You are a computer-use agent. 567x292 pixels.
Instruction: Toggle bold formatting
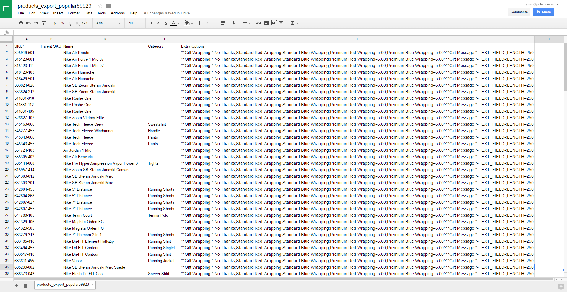(151, 23)
